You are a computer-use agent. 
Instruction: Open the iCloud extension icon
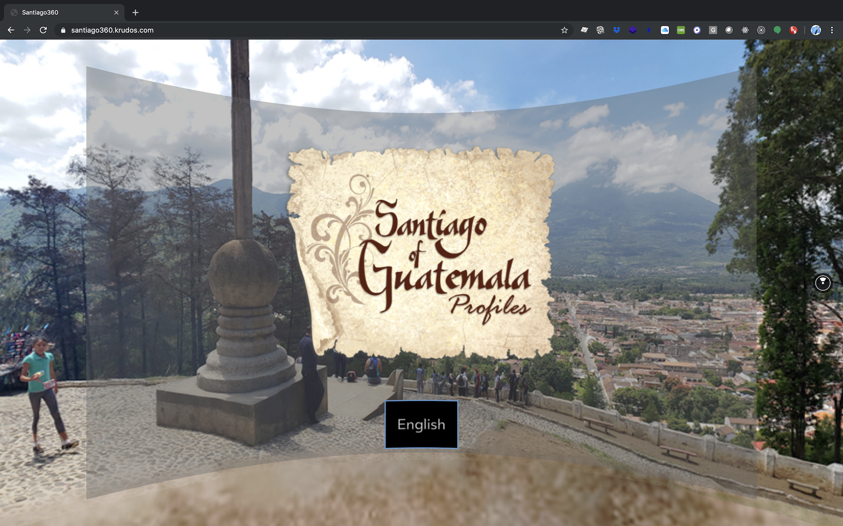point(665,30)
